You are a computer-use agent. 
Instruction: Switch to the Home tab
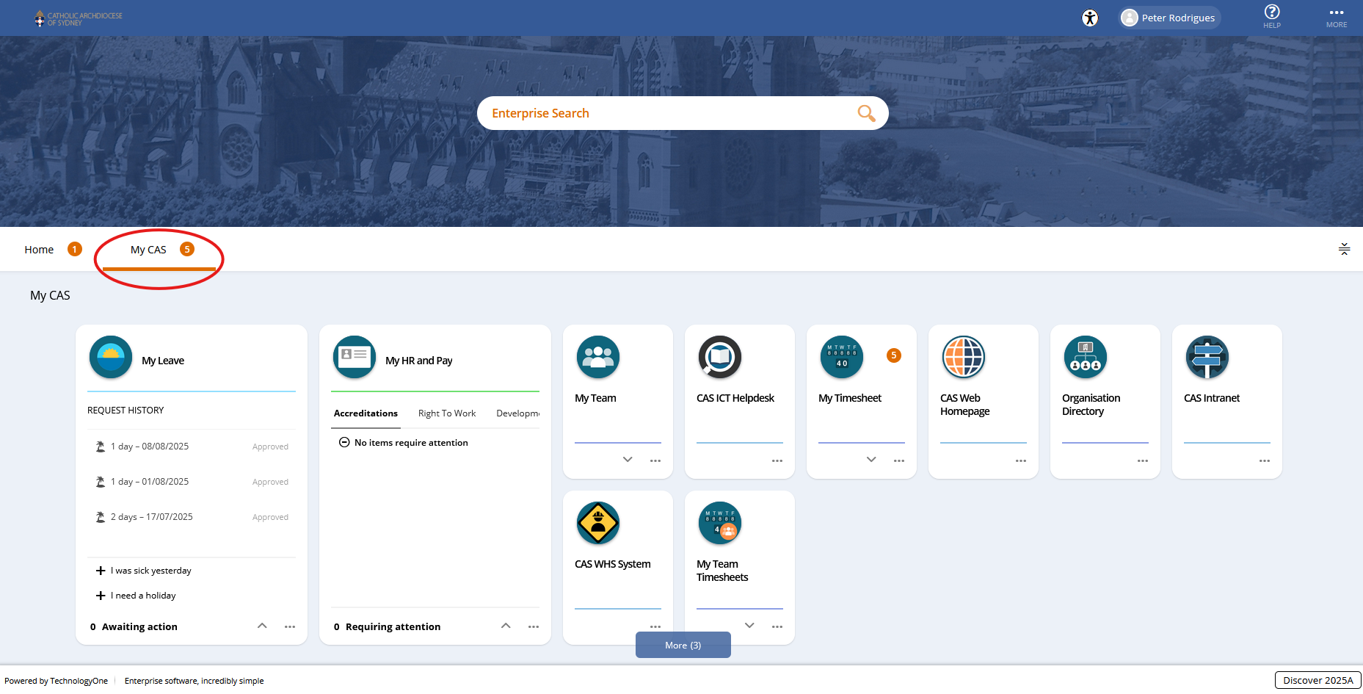point(39,250)
